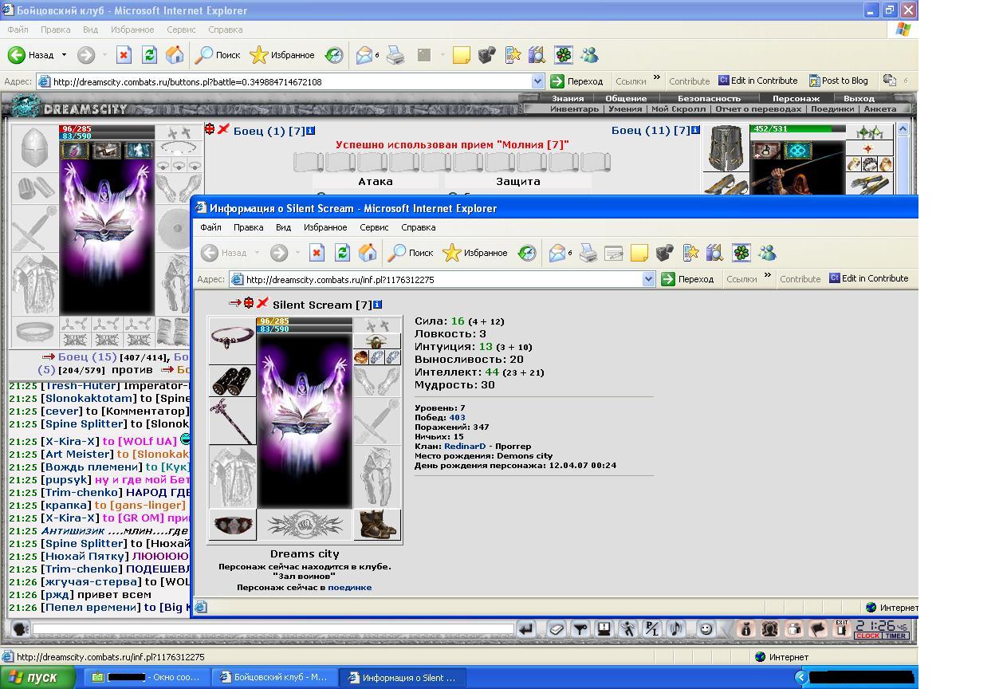
Task: Click address bar in Silent Scream info window
Action: click(442, 279)
